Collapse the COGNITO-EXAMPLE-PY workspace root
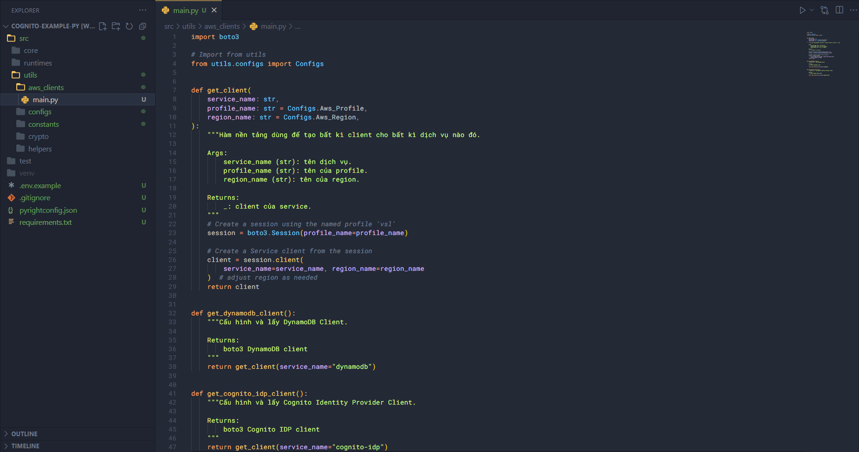Image resolution: width=859 pixels, height=452 pixels. (x=6, y=26)
